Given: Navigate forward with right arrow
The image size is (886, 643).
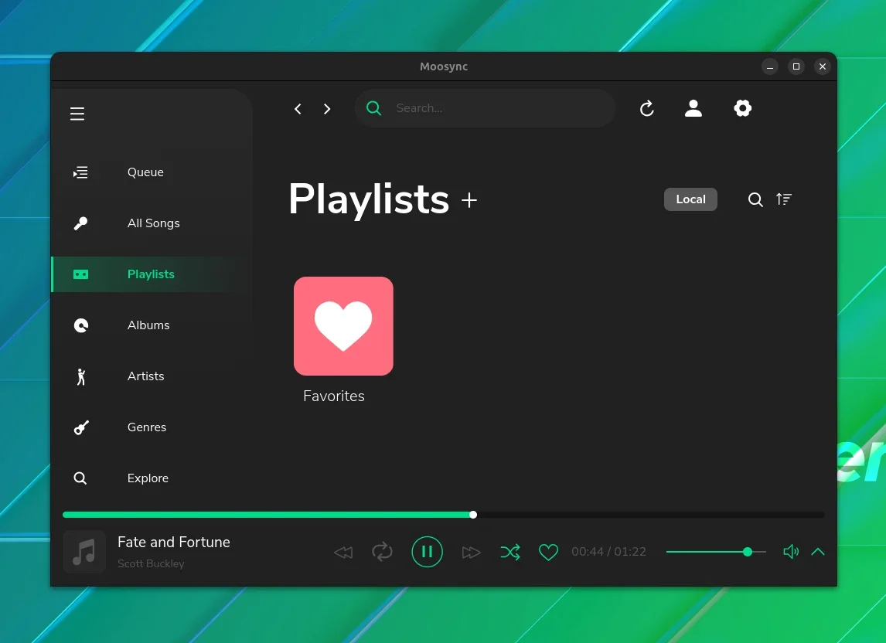Looking at the screenshot, I should pyautogui.click(x=327, y=108).
